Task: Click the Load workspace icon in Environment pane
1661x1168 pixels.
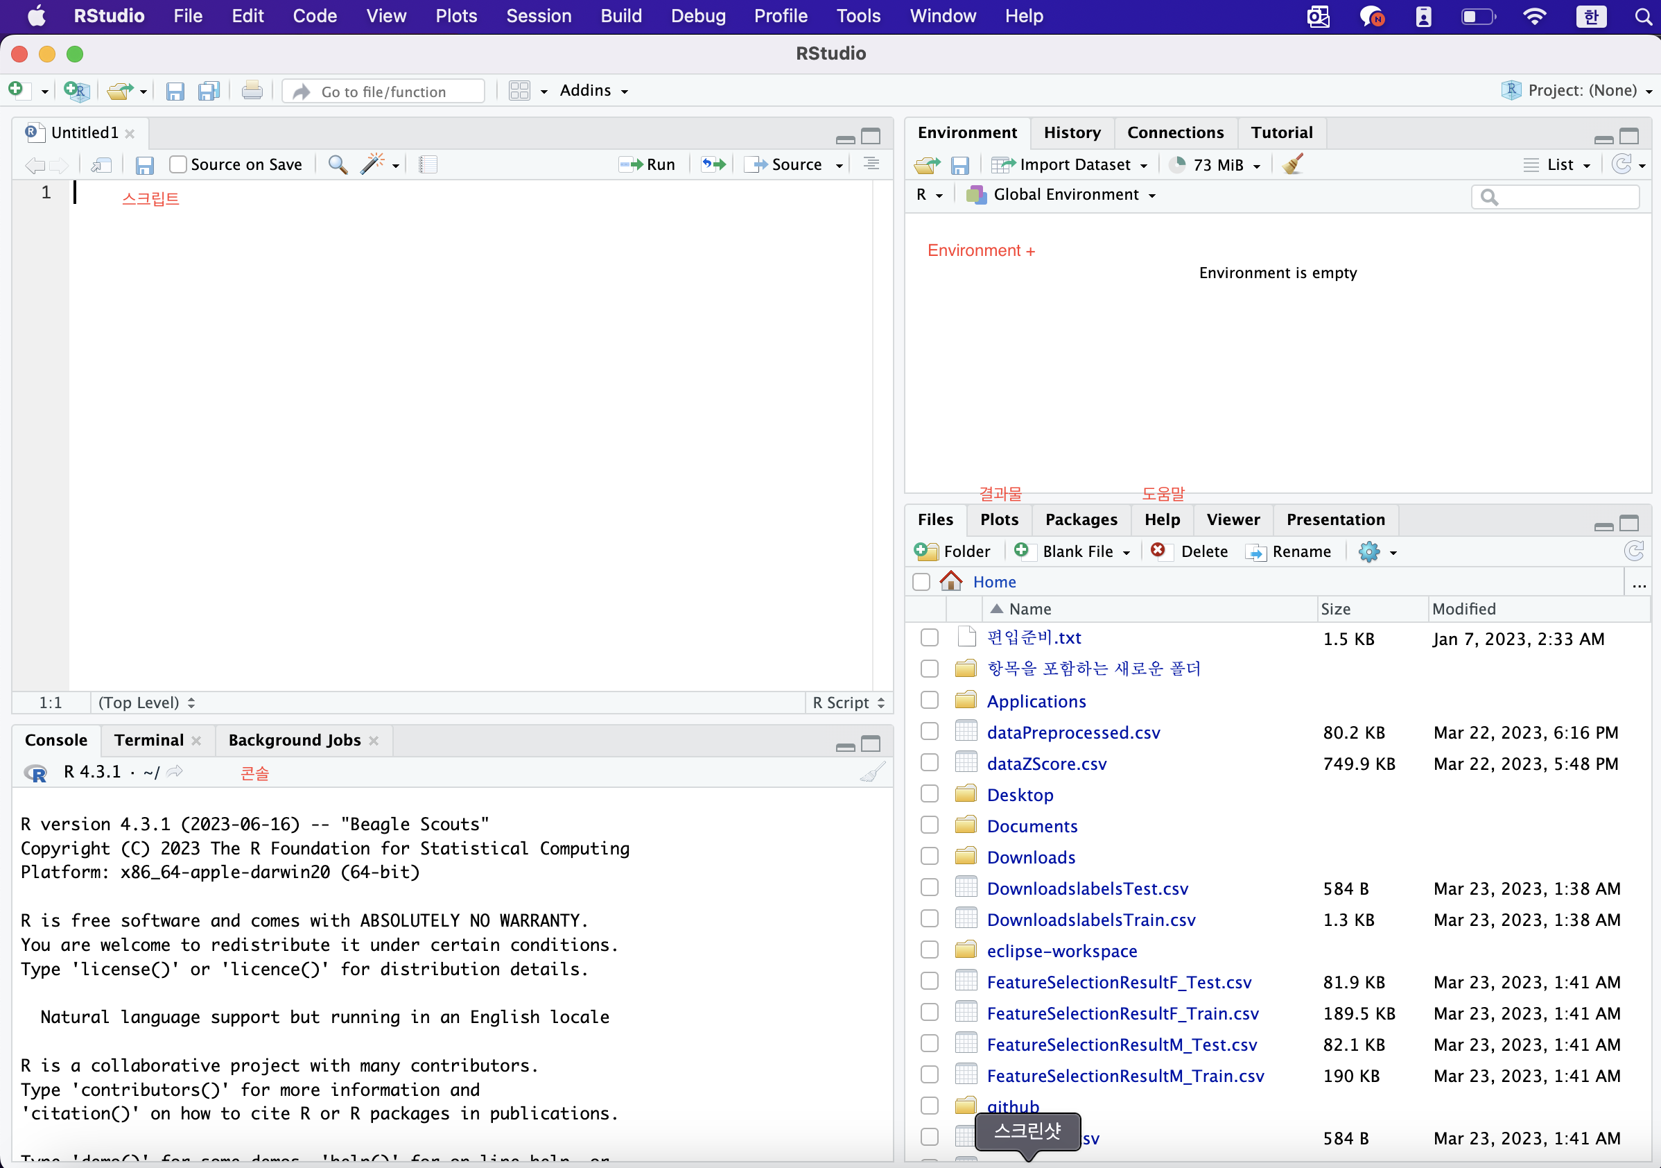Action: tap(927, 165)
